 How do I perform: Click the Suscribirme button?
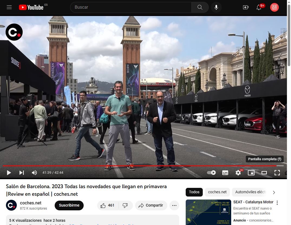[69, 205]
